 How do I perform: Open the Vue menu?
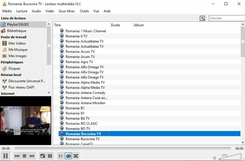point(96,11)
